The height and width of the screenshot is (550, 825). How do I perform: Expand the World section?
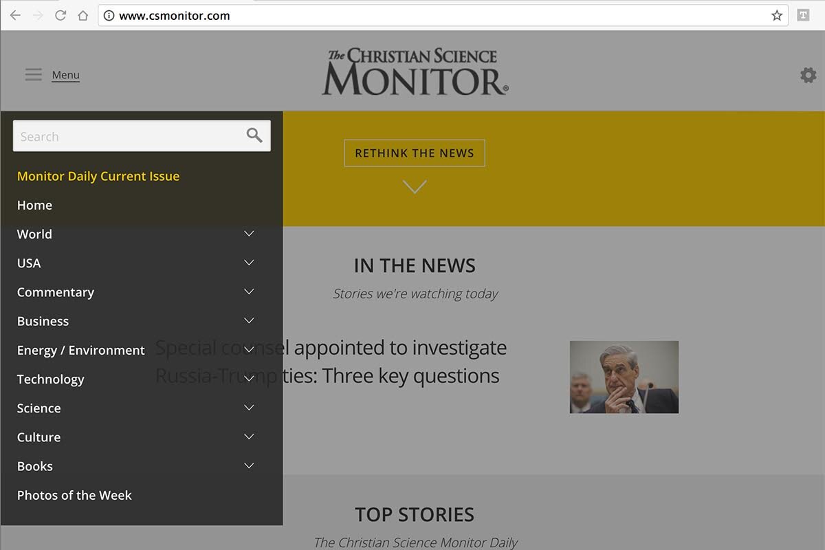click(x=250, y=234)
